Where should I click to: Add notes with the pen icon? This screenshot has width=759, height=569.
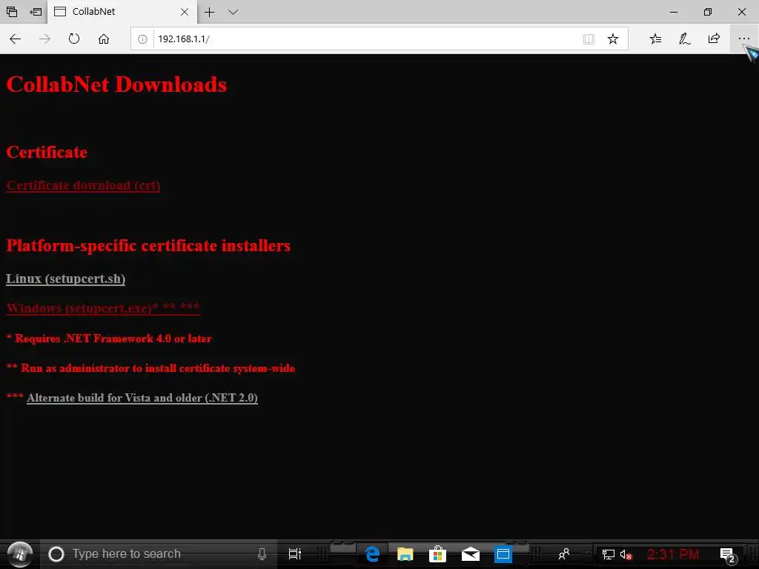(x=684, y=39)
